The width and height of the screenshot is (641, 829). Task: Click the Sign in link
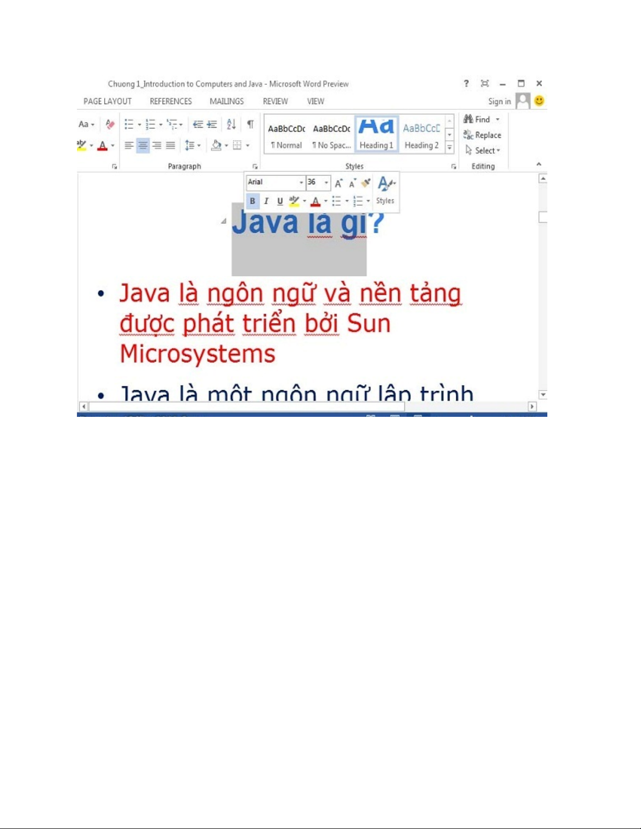499,101
